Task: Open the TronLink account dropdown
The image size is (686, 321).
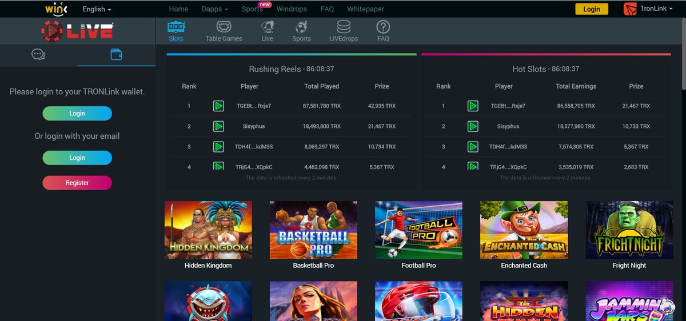Action: point(657,9)
